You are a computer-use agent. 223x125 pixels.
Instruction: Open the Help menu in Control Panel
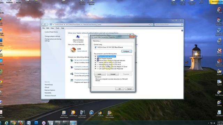pyautogui.click(x=63, y=28)
